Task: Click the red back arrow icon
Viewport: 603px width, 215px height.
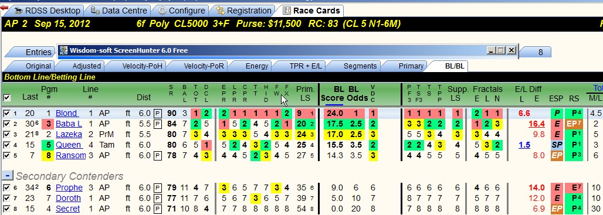Action: [4, 8]
